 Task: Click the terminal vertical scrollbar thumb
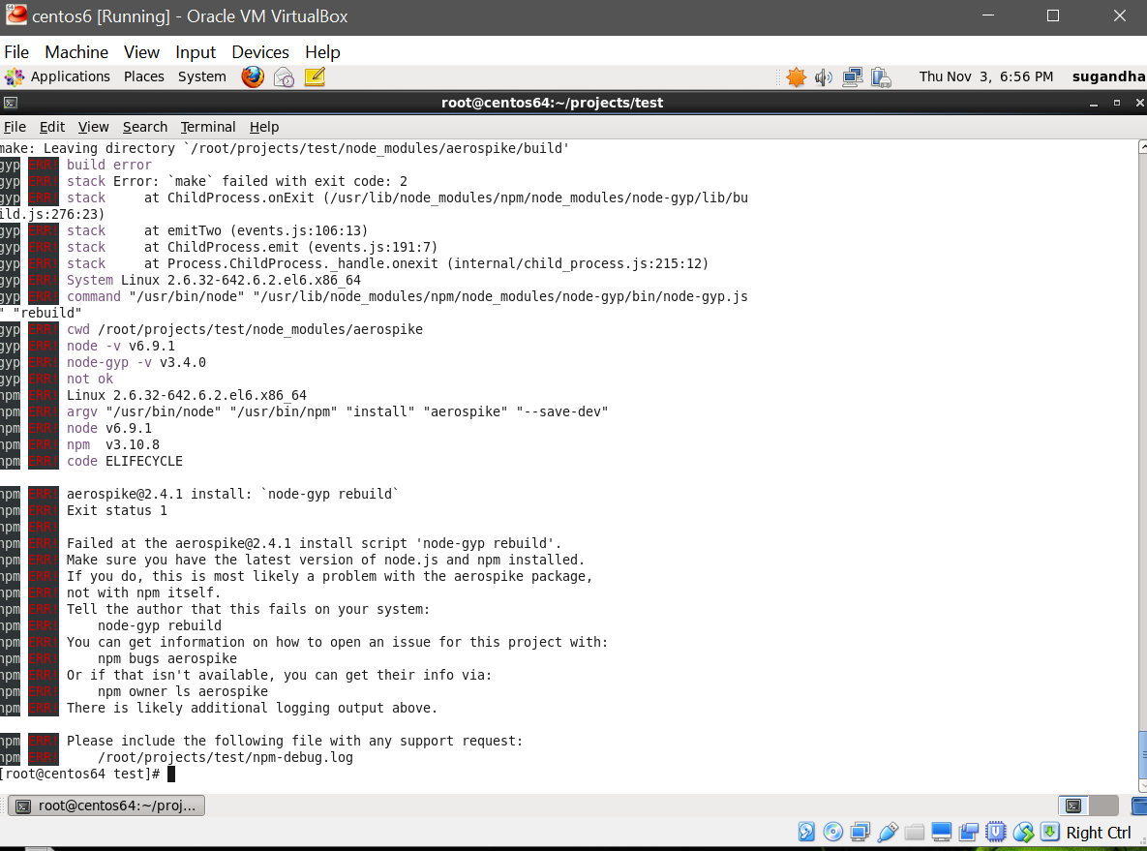[x=1142, y=753]
